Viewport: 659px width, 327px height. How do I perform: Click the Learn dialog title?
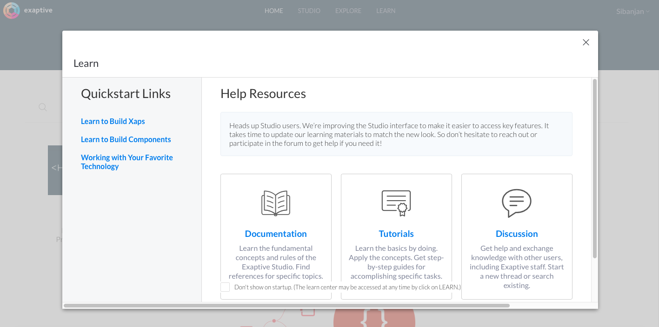click(86, 64)
